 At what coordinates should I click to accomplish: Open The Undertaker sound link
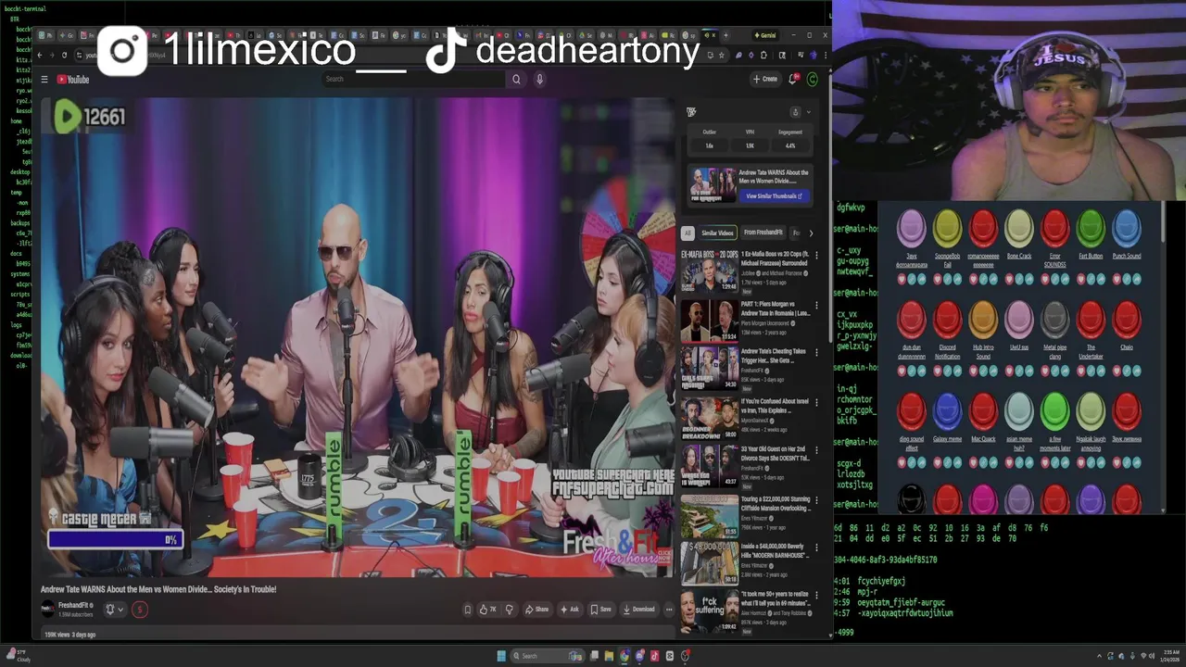1091,352
